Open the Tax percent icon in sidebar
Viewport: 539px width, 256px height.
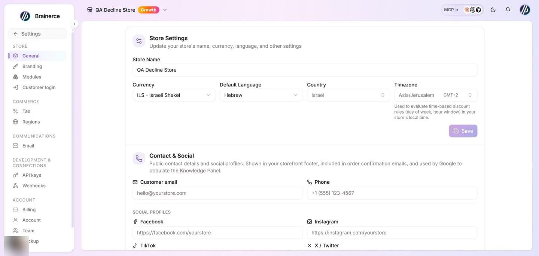15,111
